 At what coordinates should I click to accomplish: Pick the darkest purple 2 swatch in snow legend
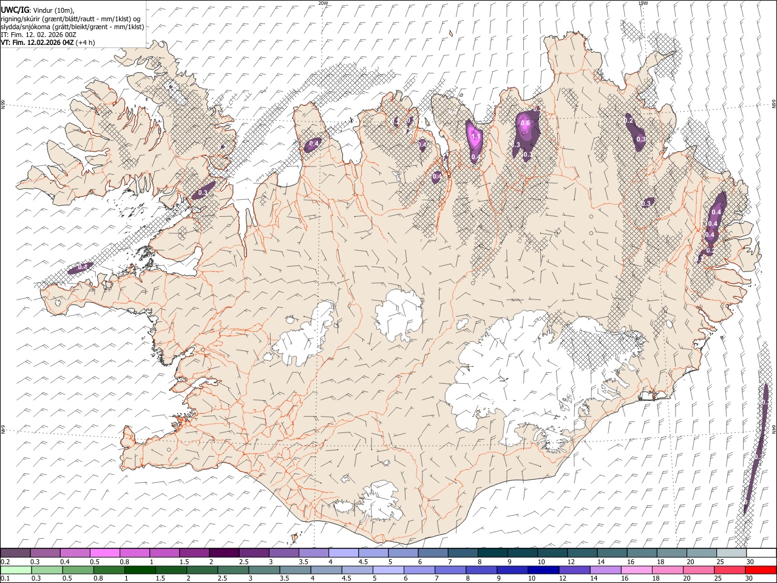[223, 553]
